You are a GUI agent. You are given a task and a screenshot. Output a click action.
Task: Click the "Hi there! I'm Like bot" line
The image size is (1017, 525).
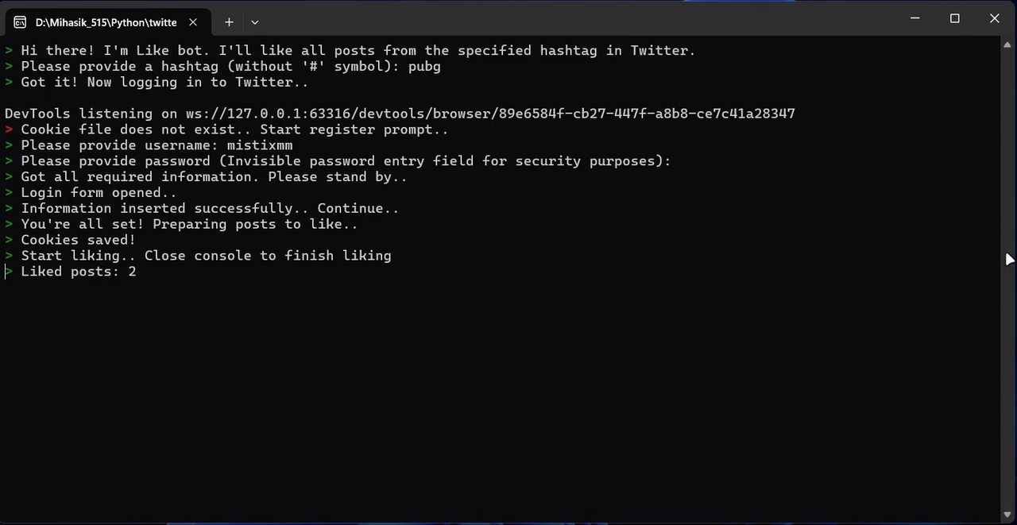[x=358, y=50]
